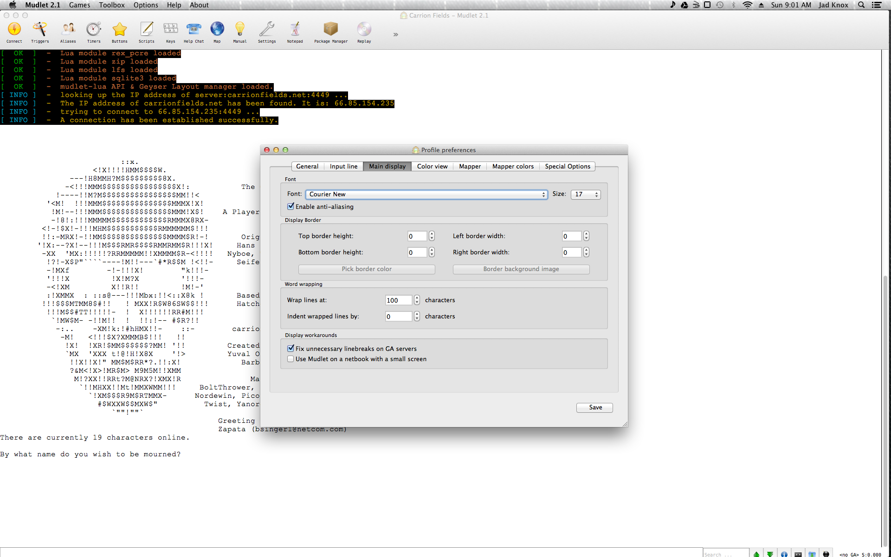The image size is (891, 557).
Task: Click Right border width stepper arrows
Action: tap(587, 253)
